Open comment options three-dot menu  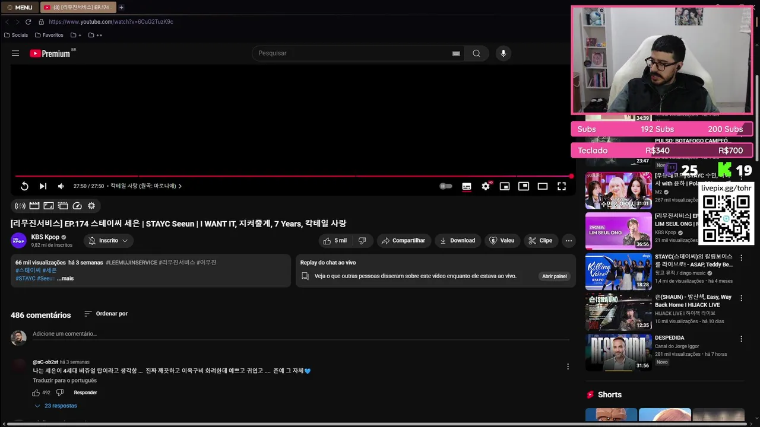568,367
